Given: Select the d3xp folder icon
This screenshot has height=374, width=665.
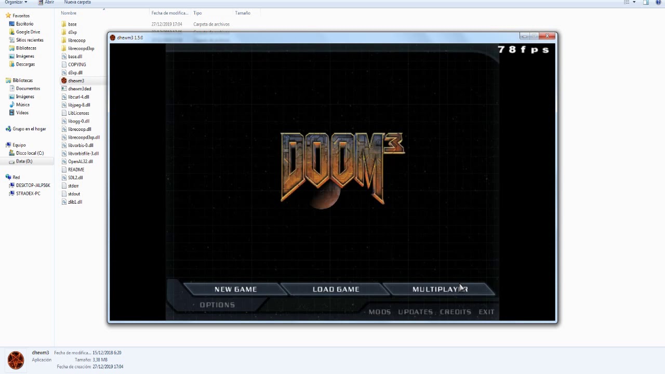Looking at the screenshot, I should pyautogui.click(x=64, y=32).
